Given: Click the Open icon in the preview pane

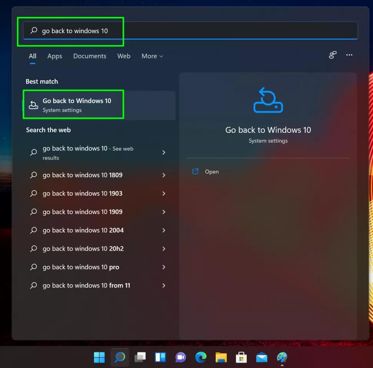Looking at the screenshot, I should 195,172.
